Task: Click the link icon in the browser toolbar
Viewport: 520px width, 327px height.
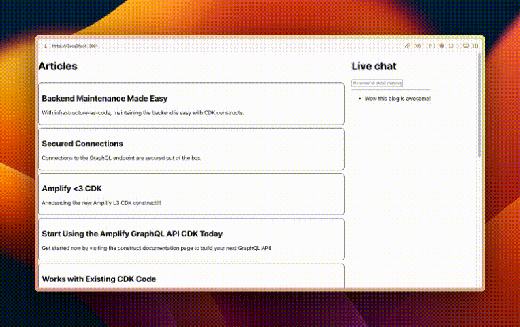Action: (x=407, y=46)
